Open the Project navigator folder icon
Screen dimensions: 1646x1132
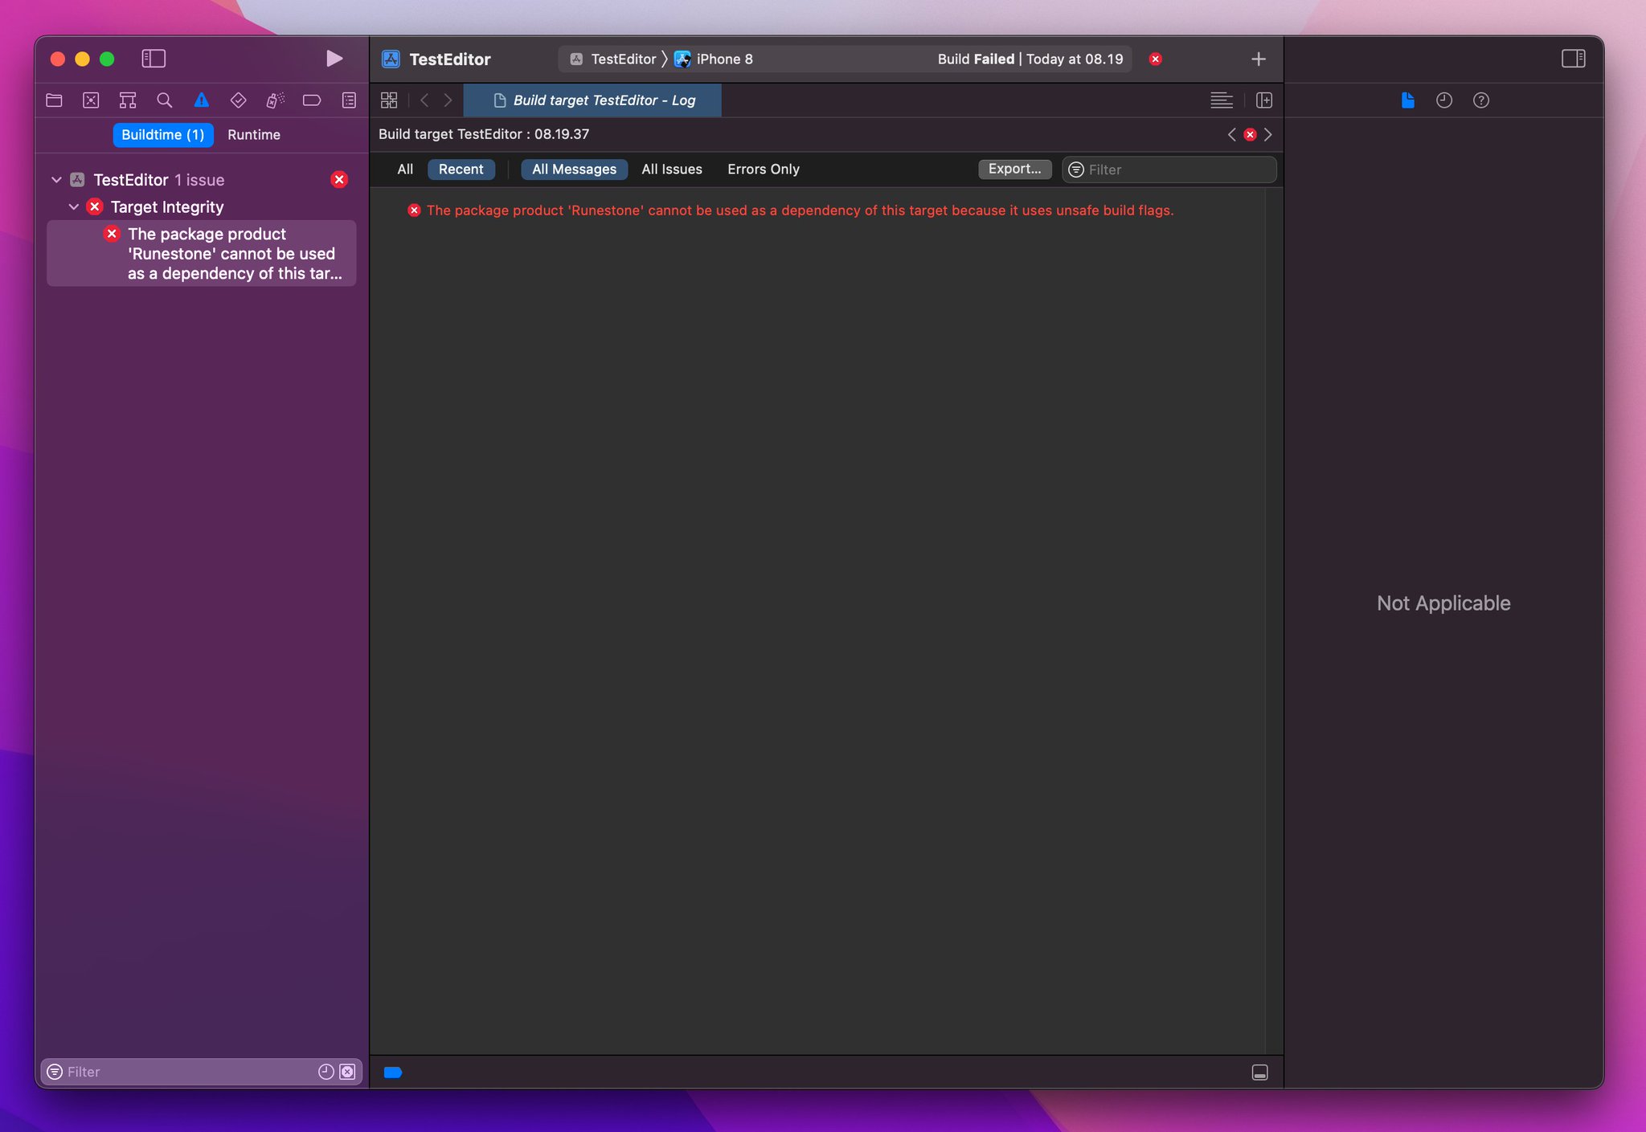(54, 100)
